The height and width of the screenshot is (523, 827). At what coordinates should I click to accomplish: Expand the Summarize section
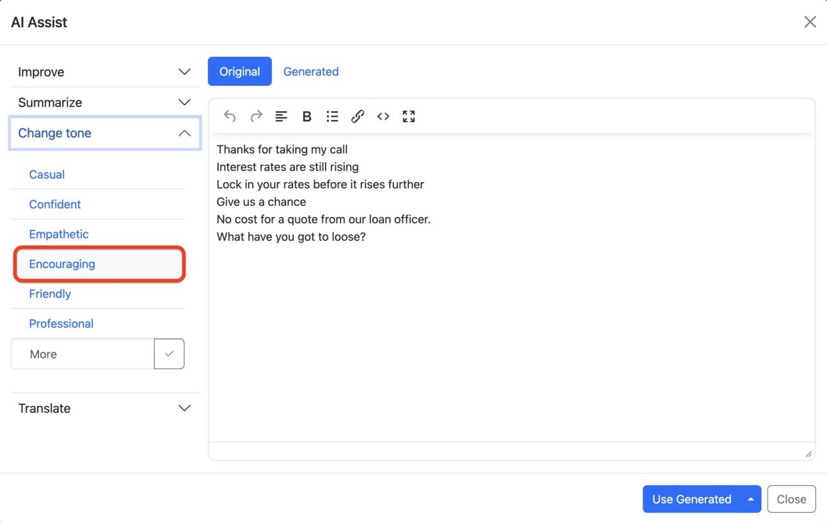coord(105,102)
